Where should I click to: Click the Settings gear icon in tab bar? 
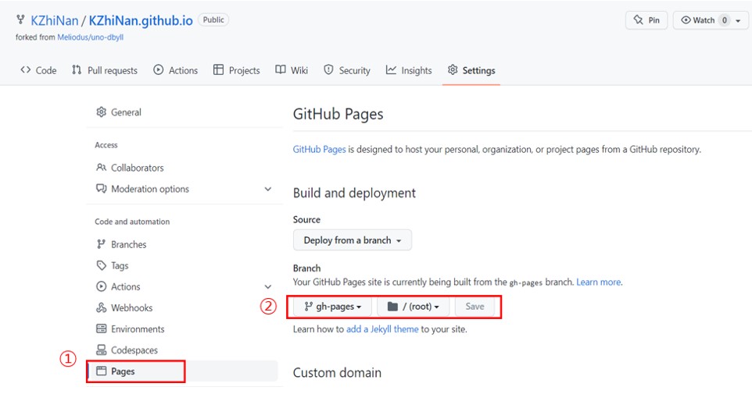click(x=453, y=70)
